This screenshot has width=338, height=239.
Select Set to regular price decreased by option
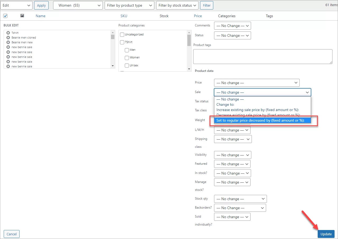coord(260,120)
